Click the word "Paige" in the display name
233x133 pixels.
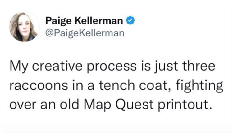57,21
